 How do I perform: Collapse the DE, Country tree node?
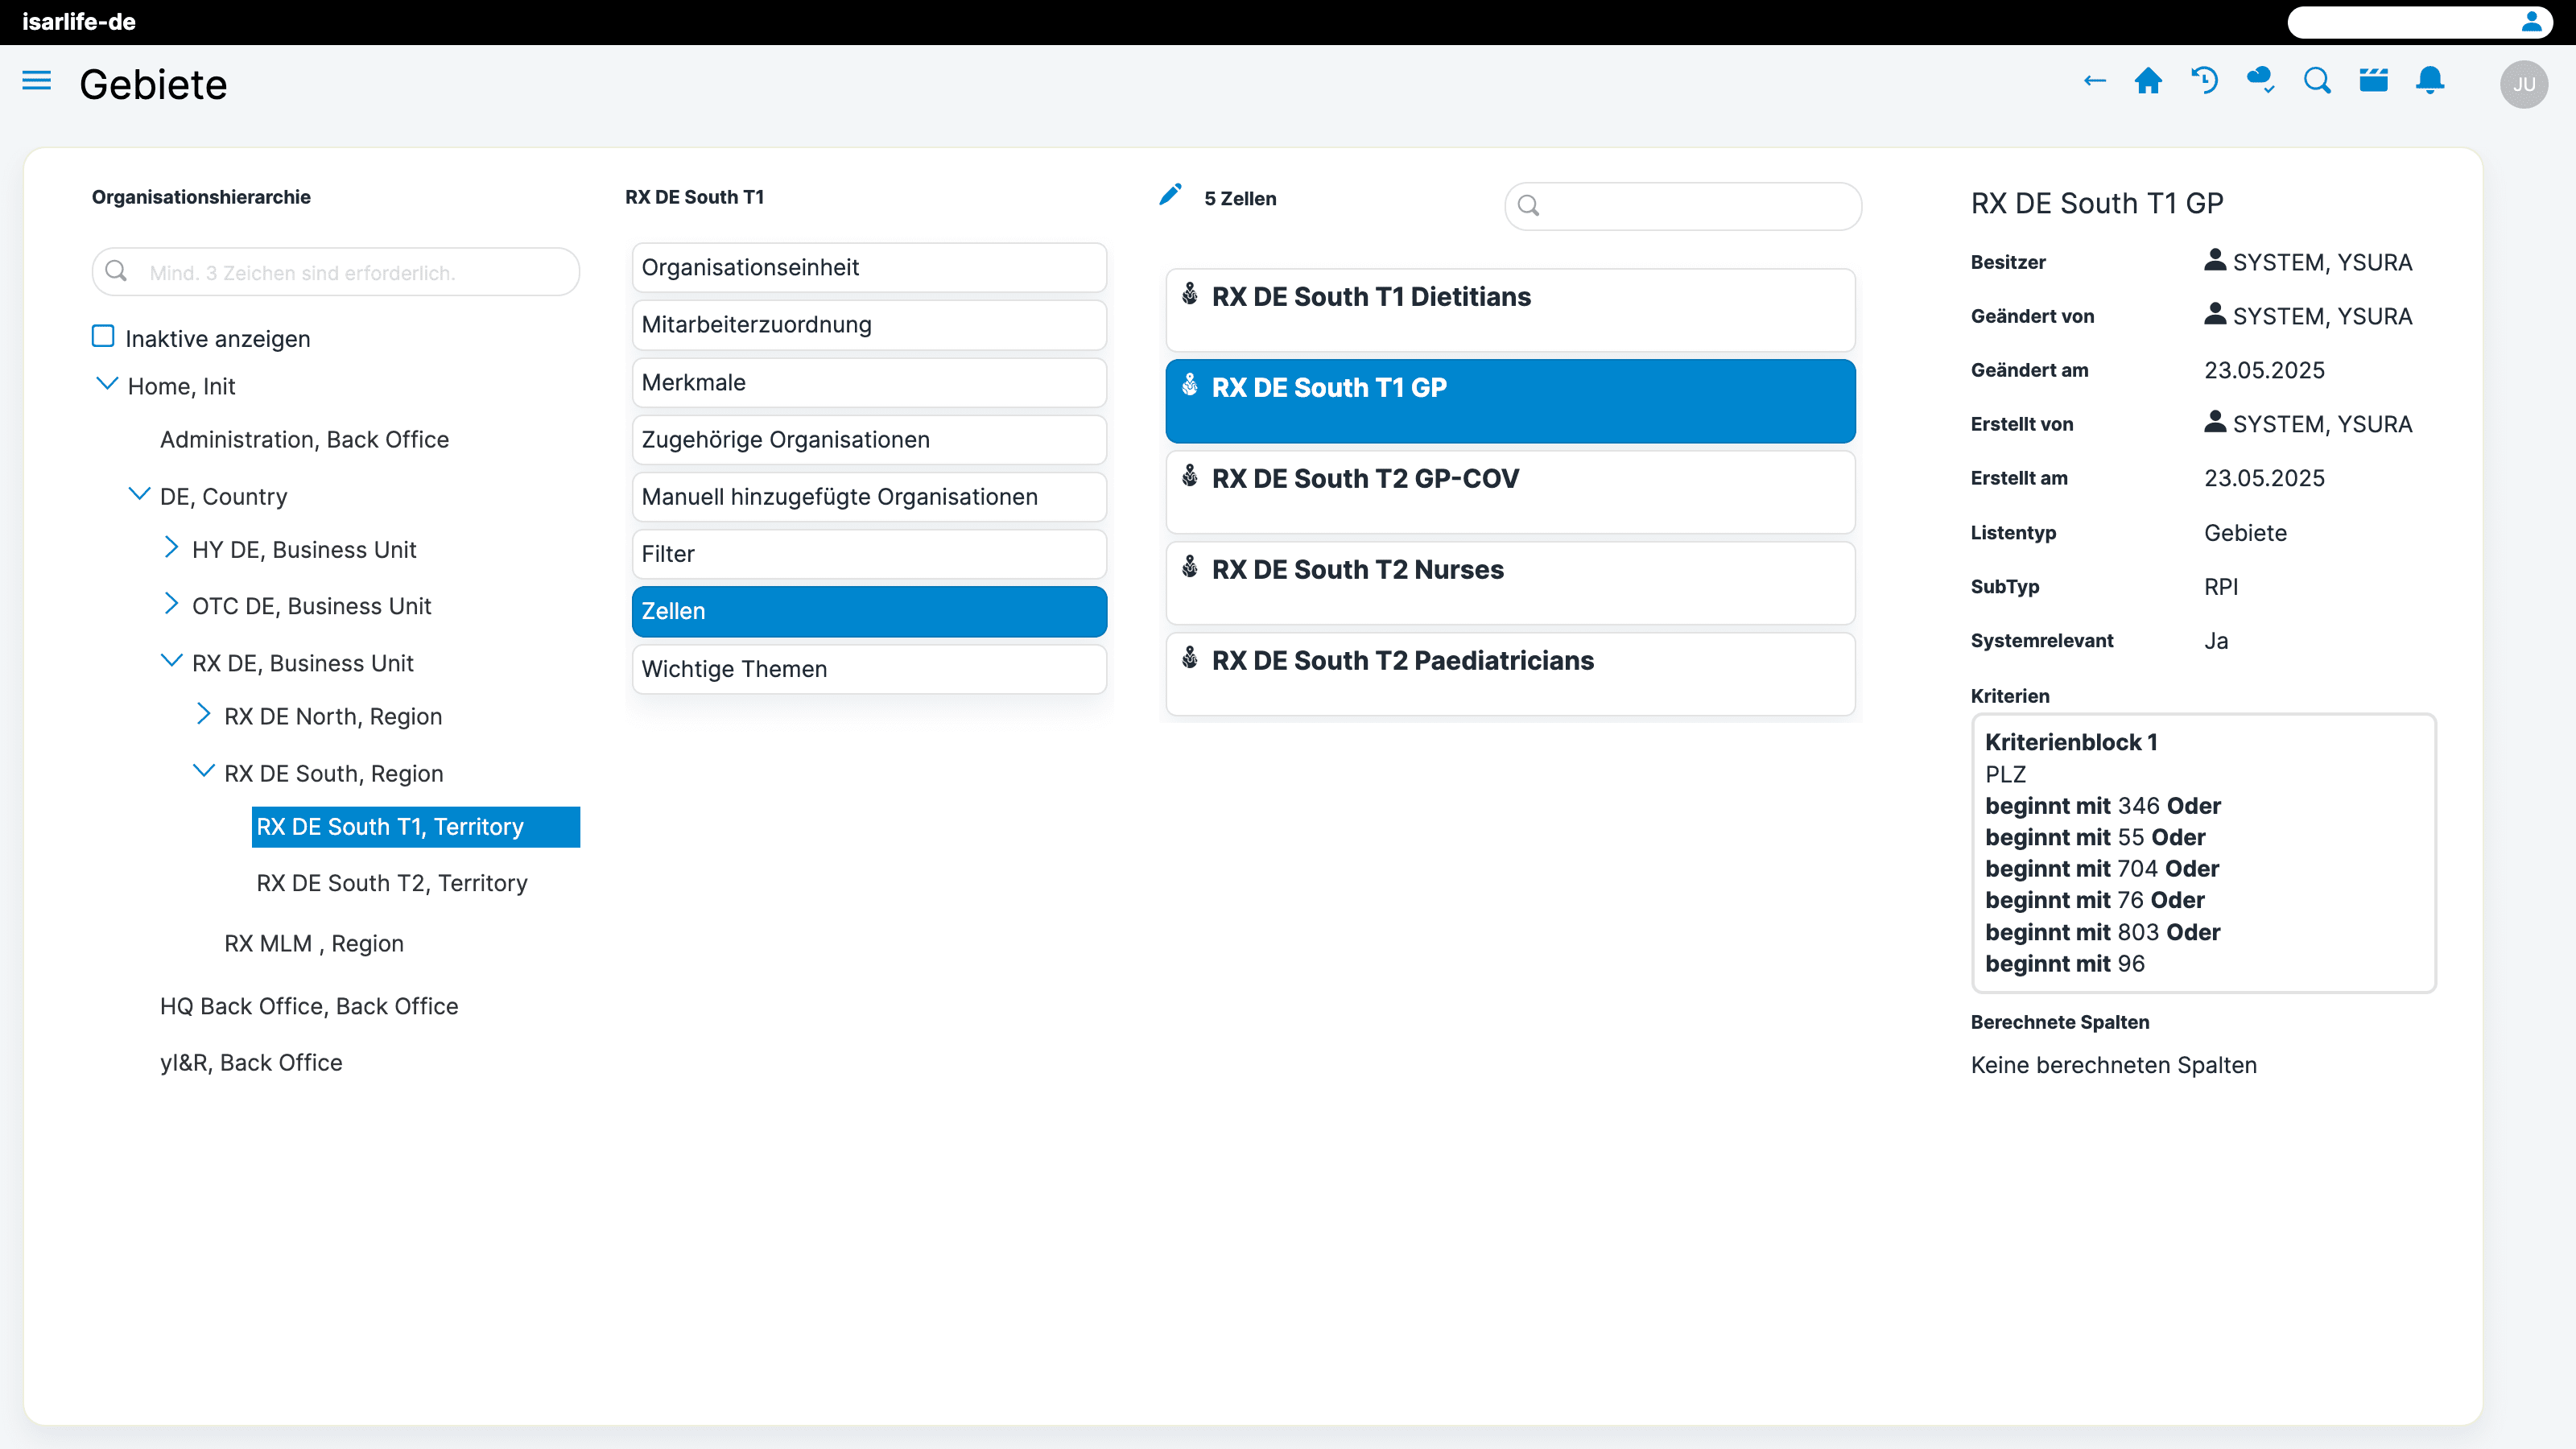pyautogui.click(x=139, y=494)
